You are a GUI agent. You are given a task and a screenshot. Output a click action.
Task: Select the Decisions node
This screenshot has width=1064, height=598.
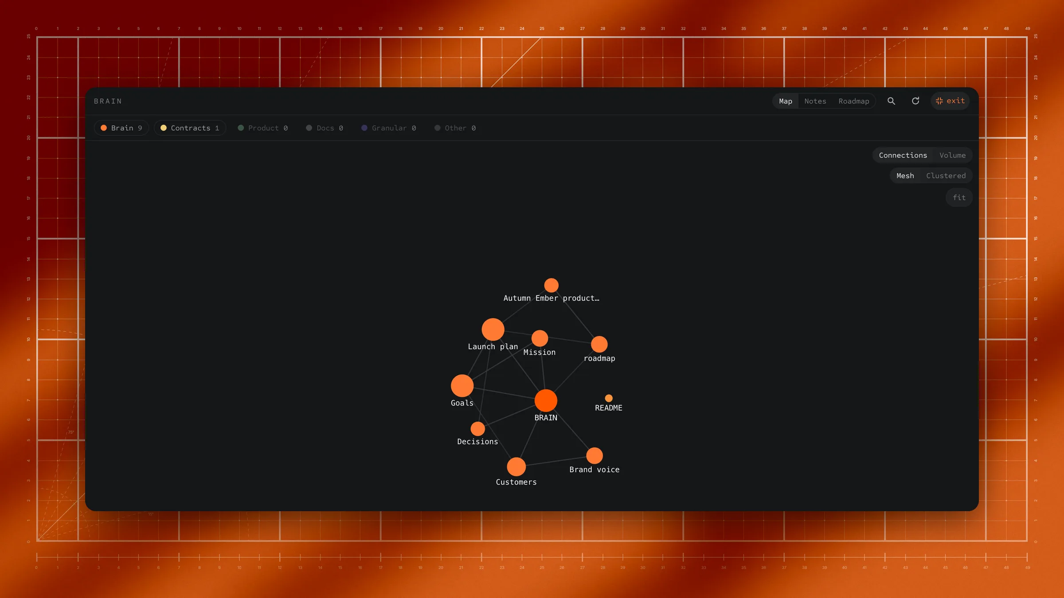pyautogui.click(x=477, y=429)
